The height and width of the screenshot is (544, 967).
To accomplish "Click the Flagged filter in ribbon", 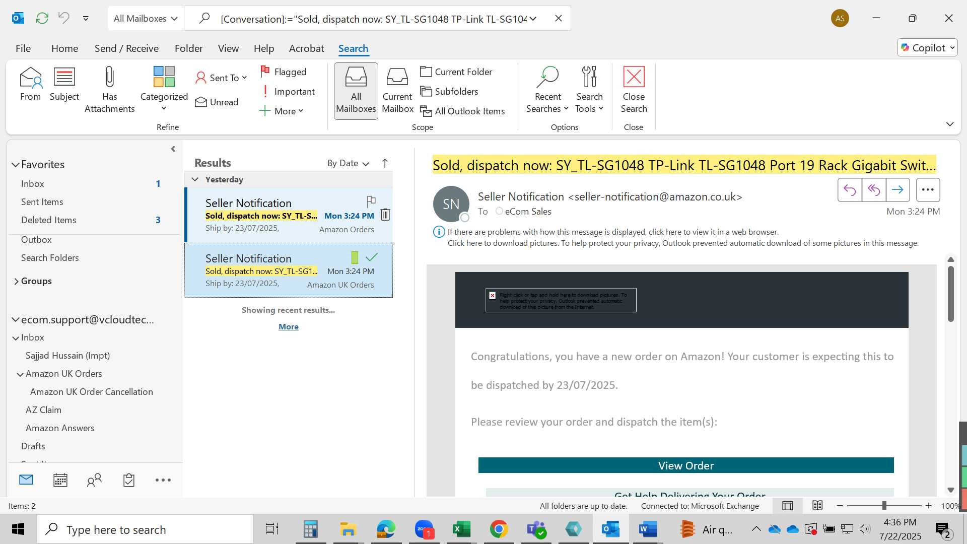I will coord(284,72).
